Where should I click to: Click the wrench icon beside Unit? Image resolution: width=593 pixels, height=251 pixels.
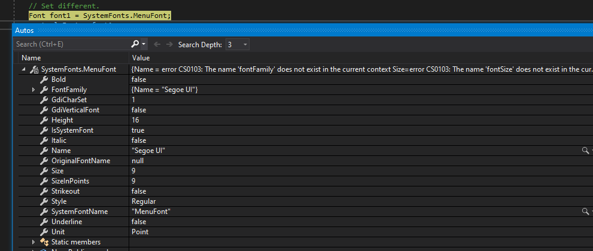pyautogui.click(x=44, y=232)
